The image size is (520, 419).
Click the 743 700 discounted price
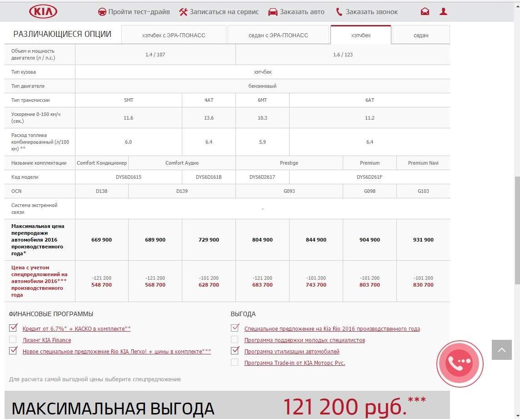tap(316, 285)
